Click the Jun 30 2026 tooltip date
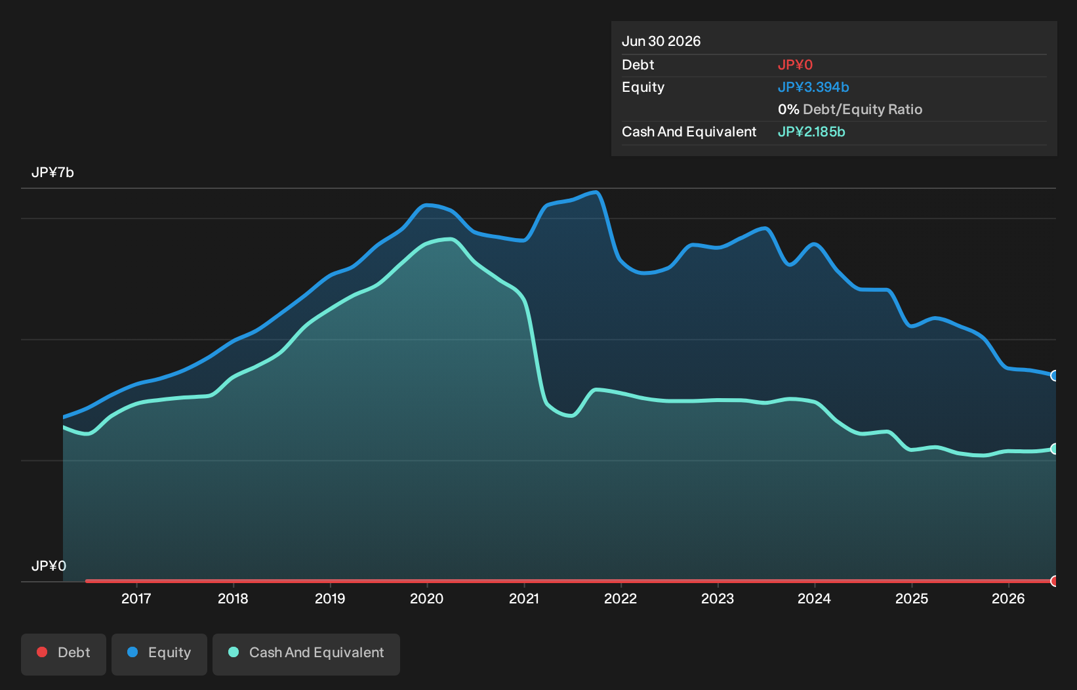The height and width of the screenshot is (690, 1077). pyautogui.click(x=661, y=41)
